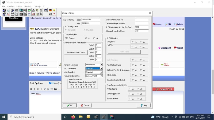The width and height of the screenshot is (214, 120).
Task: Click the Forums breadcrumb link
Action: [40, 73]
